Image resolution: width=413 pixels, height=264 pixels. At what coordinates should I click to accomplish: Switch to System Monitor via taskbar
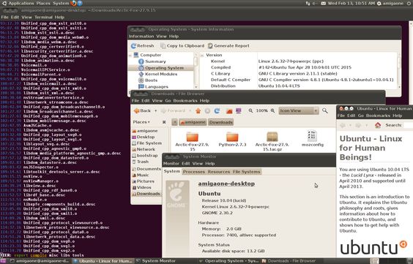[x=155, y=261]
